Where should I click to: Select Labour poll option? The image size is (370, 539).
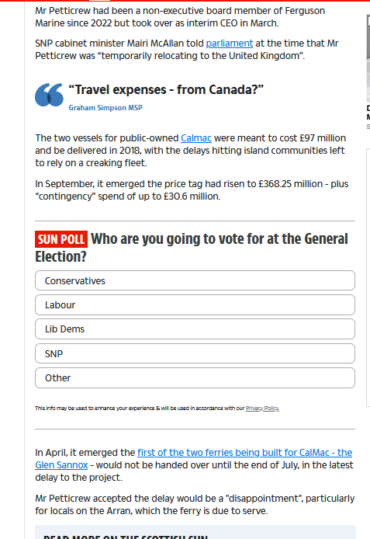(195, 305)
